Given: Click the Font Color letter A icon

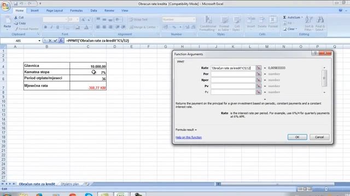Looking at the screenshot, I should [x=86, y=27].
